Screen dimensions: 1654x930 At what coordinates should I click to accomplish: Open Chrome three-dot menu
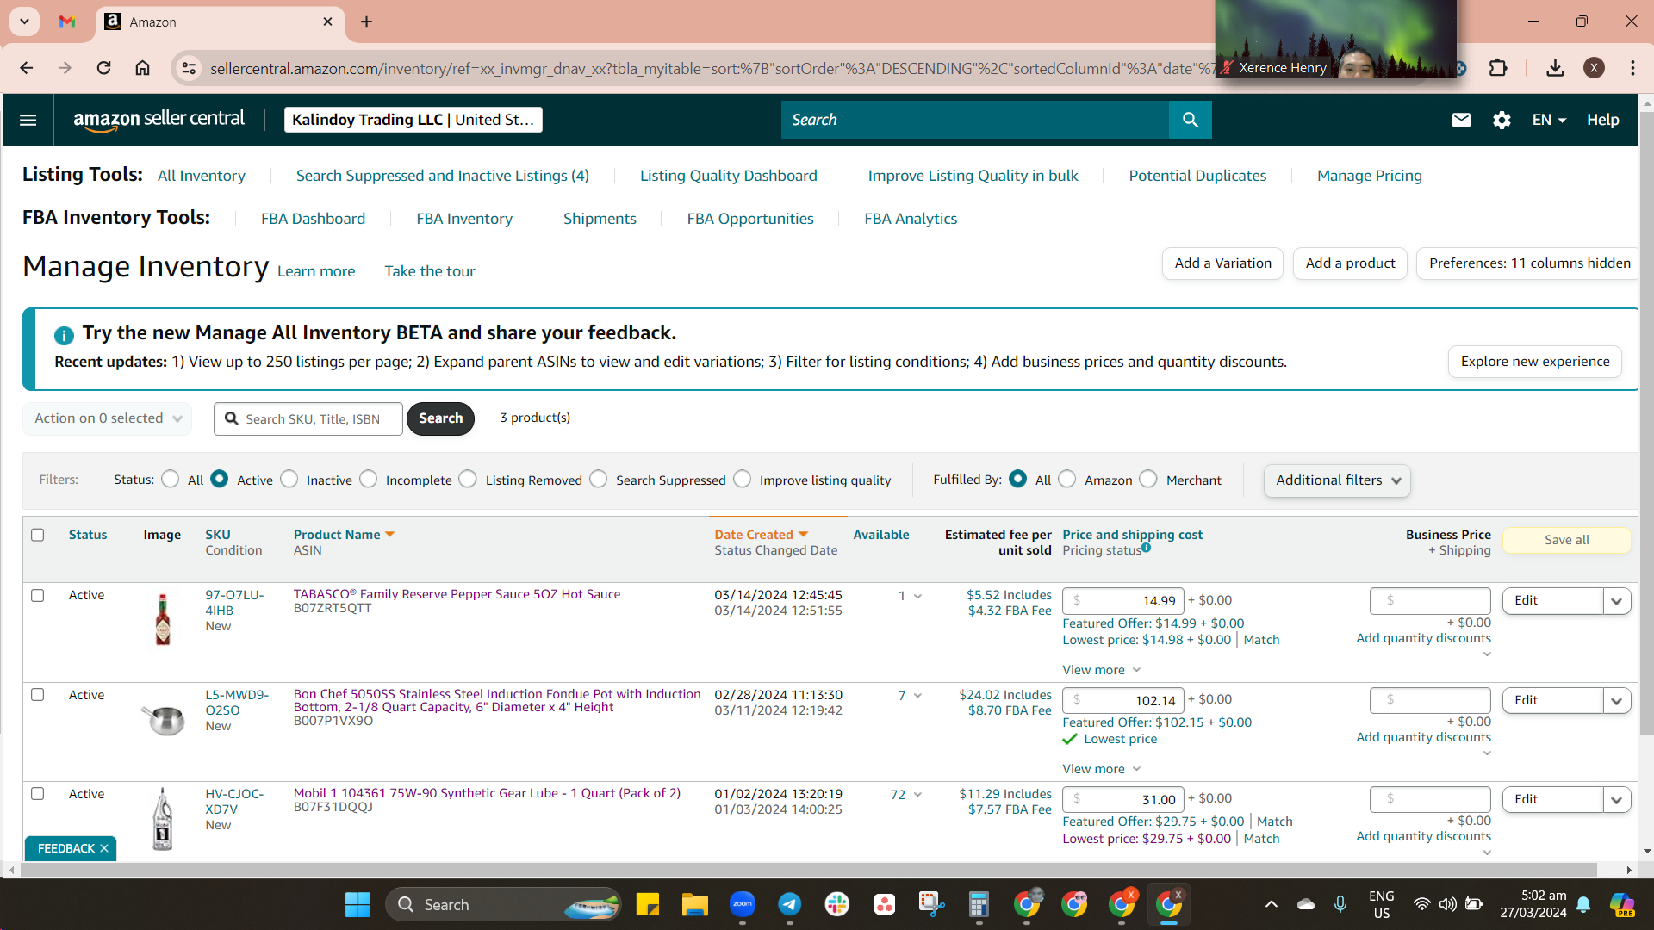[x=1632, y=68]
